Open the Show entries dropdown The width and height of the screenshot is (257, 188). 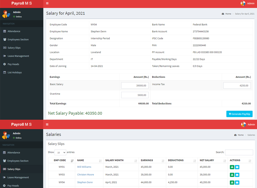coord(60,152)
